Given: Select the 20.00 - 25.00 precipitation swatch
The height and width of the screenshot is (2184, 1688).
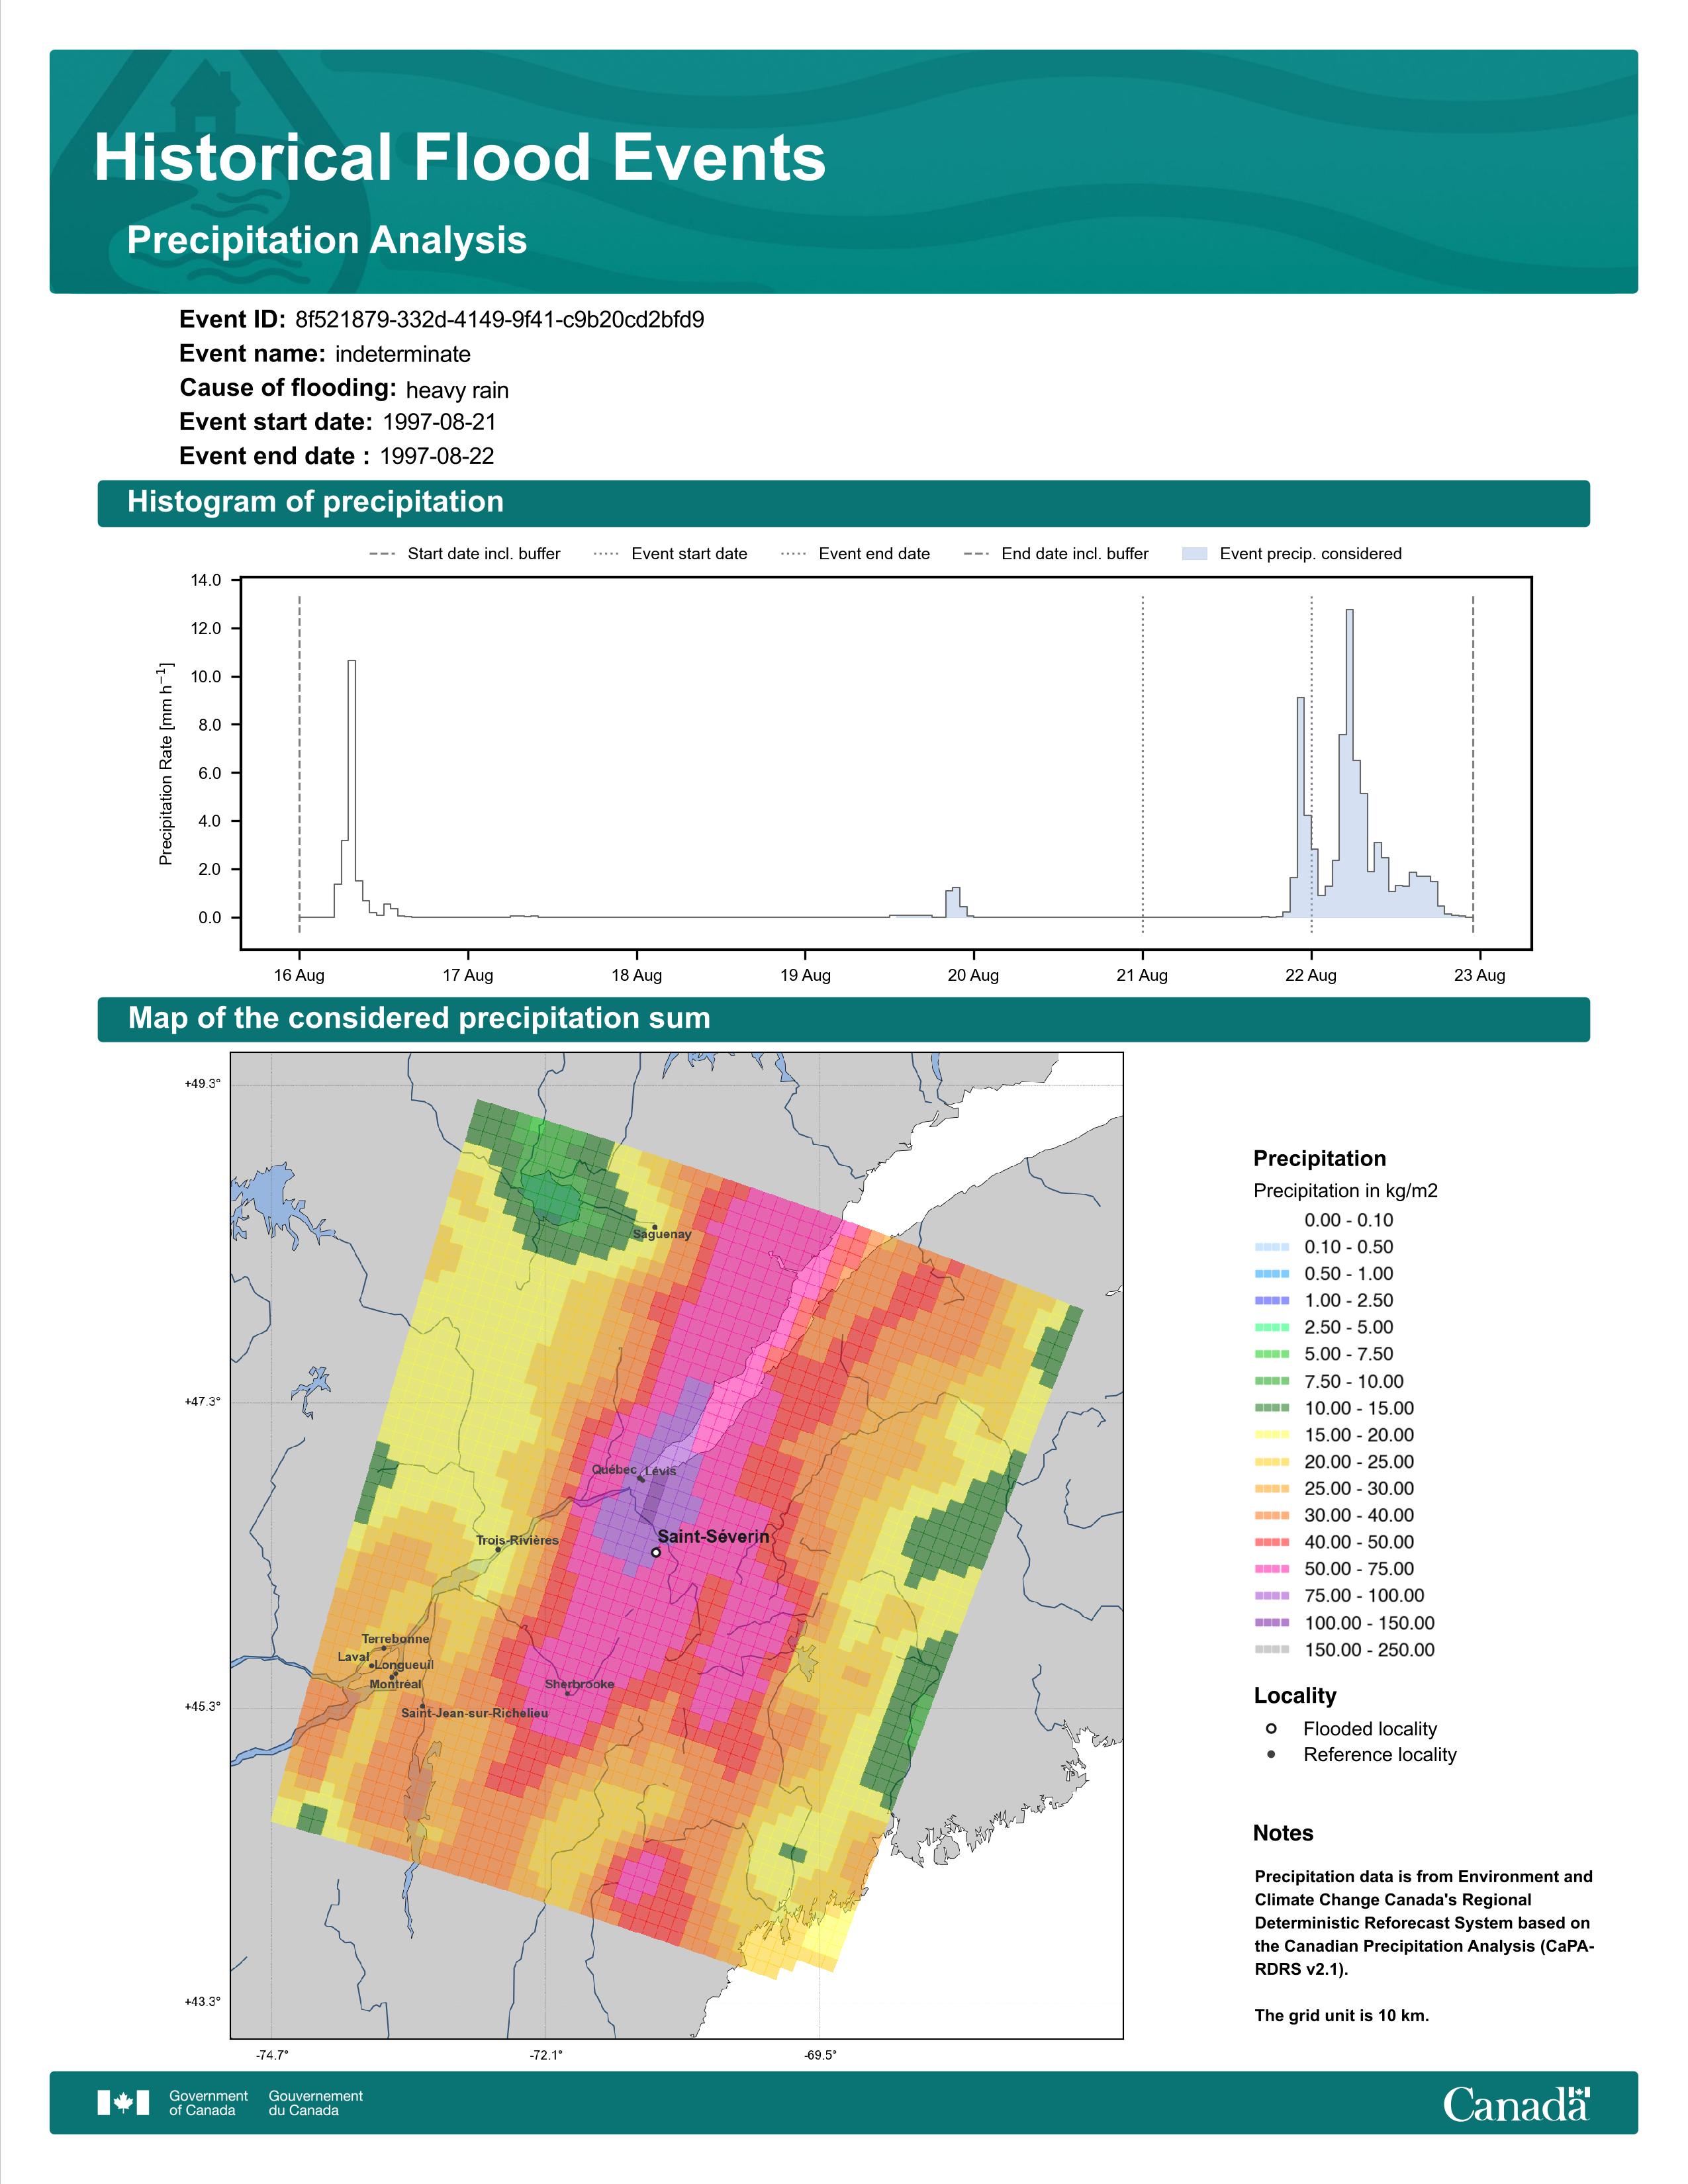Looking at the screenshot, I should [x=1271, y=1462].
